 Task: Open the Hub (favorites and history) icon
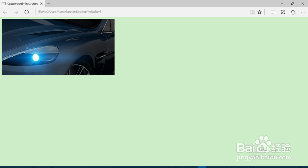[273, 12]
